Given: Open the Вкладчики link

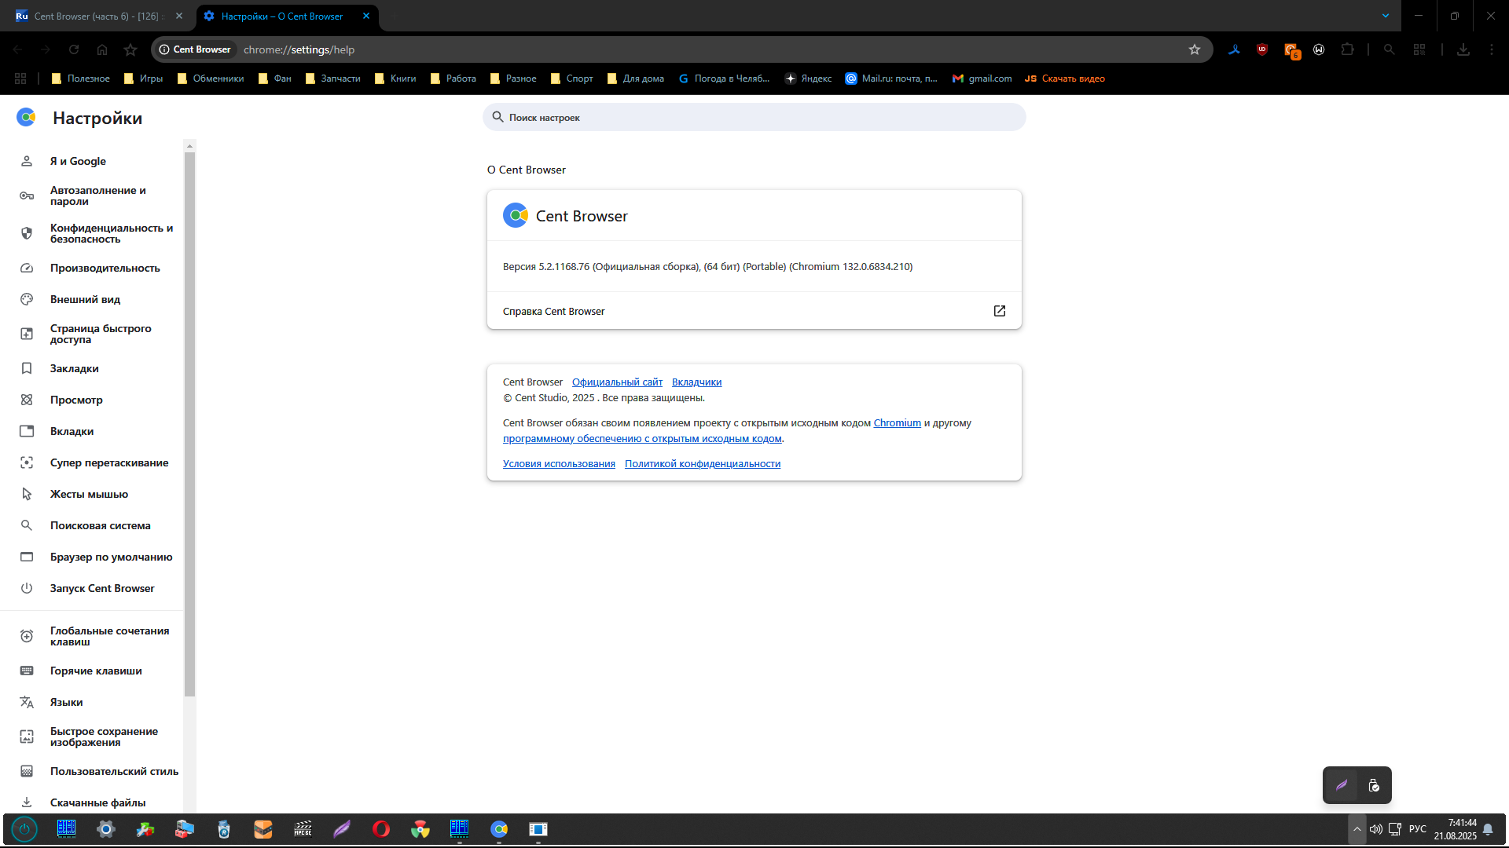Looking at the screenshot, I should pyautogui.click(x=696, y=382).
